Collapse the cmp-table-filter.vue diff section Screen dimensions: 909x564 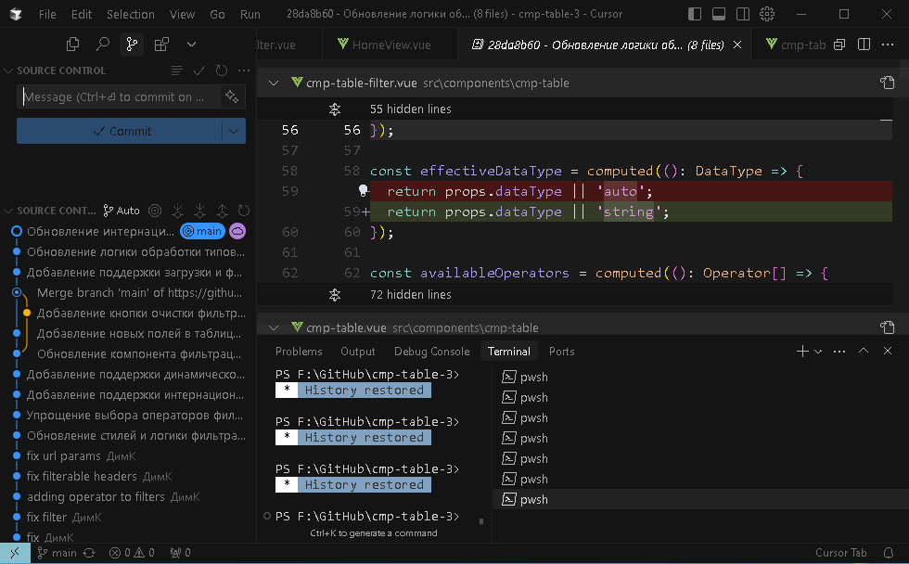(x=274, y=83)
